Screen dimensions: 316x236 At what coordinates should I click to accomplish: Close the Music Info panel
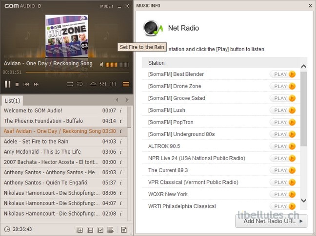(310, 6)
